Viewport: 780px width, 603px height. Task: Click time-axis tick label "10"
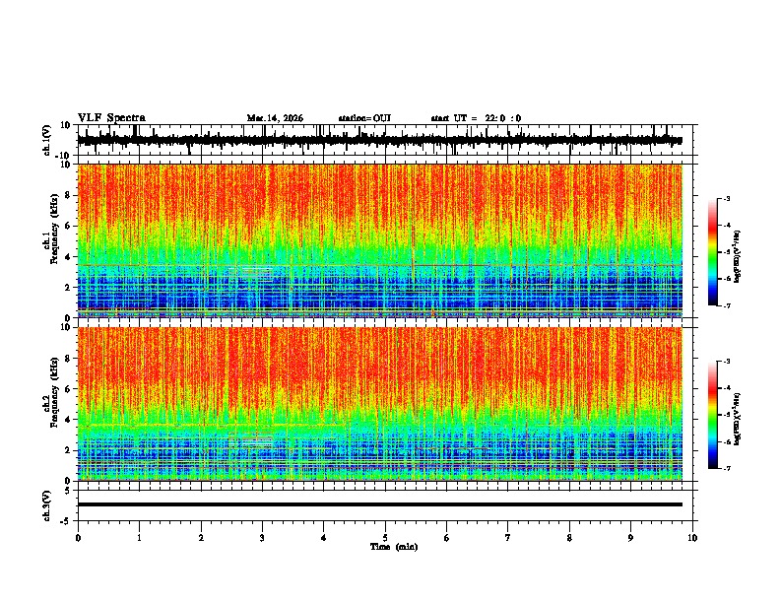coord(692,538)
